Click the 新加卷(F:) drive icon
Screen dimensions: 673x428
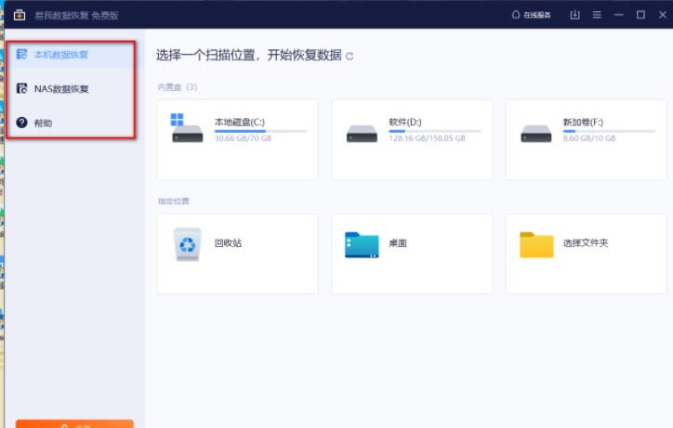[535, 130]
